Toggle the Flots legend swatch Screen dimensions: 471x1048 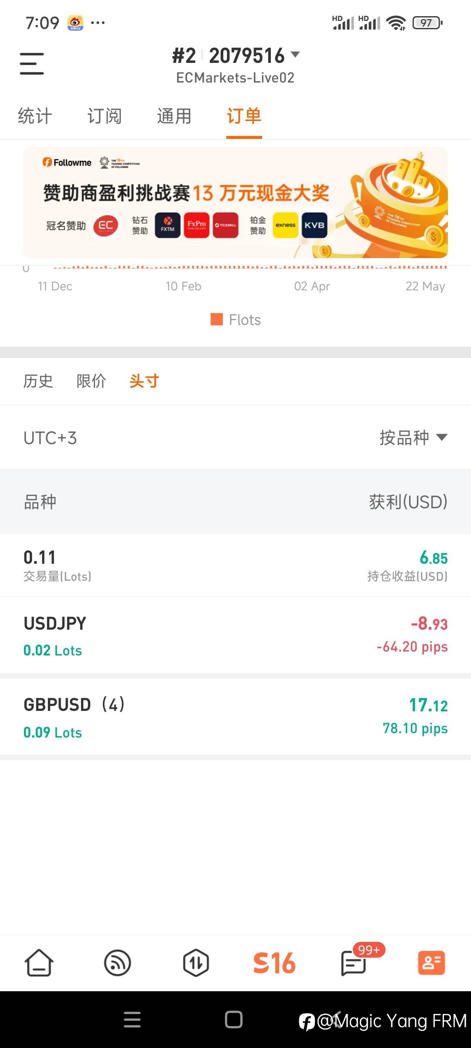tap(217, 319)
